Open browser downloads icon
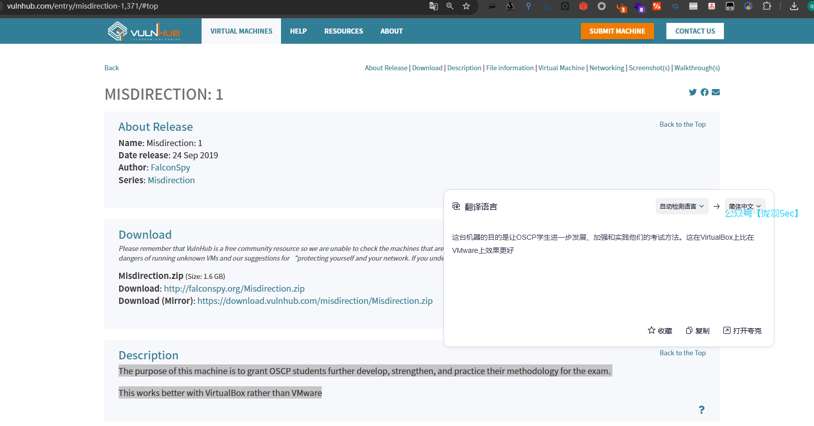 (794, 6)
